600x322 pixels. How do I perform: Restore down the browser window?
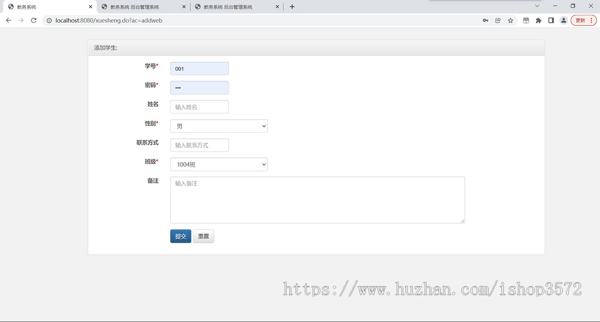click(573, 6)
